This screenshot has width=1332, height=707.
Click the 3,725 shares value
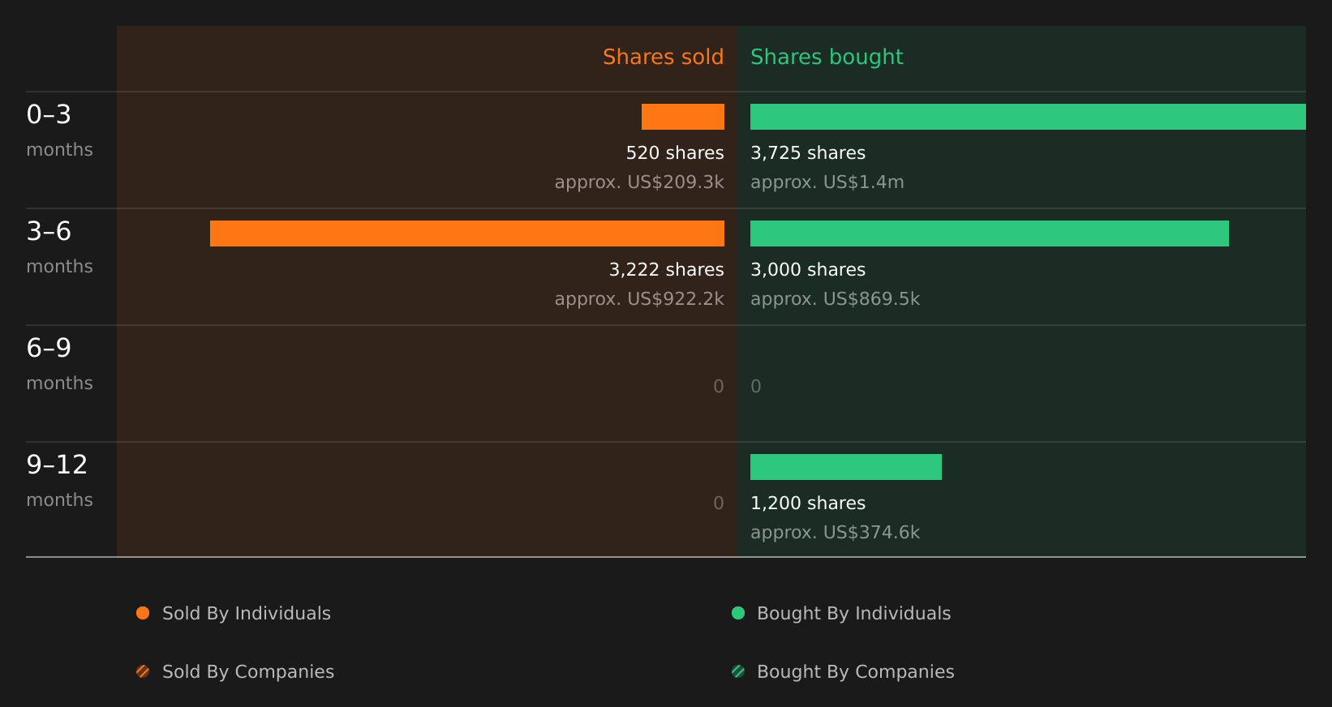coord(808,153)
